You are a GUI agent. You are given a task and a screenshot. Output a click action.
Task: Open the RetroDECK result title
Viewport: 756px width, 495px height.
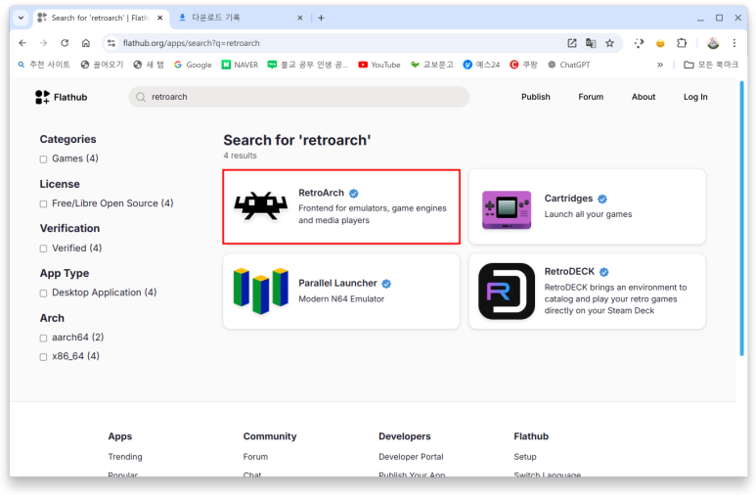[569, 272]
